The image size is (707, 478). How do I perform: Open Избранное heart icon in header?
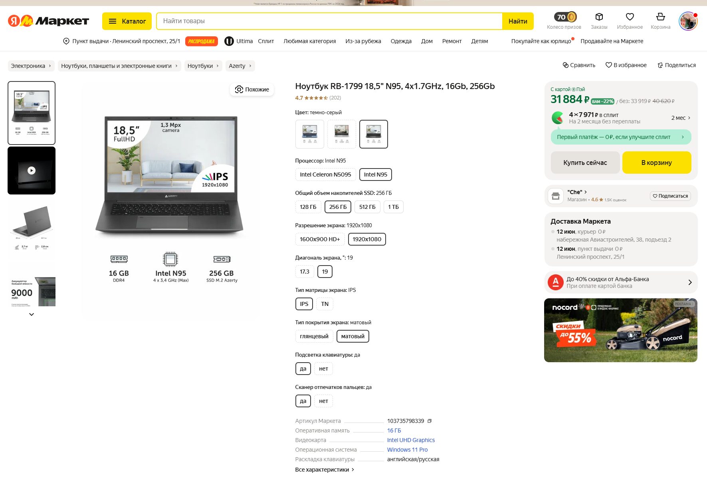point(630,17)
